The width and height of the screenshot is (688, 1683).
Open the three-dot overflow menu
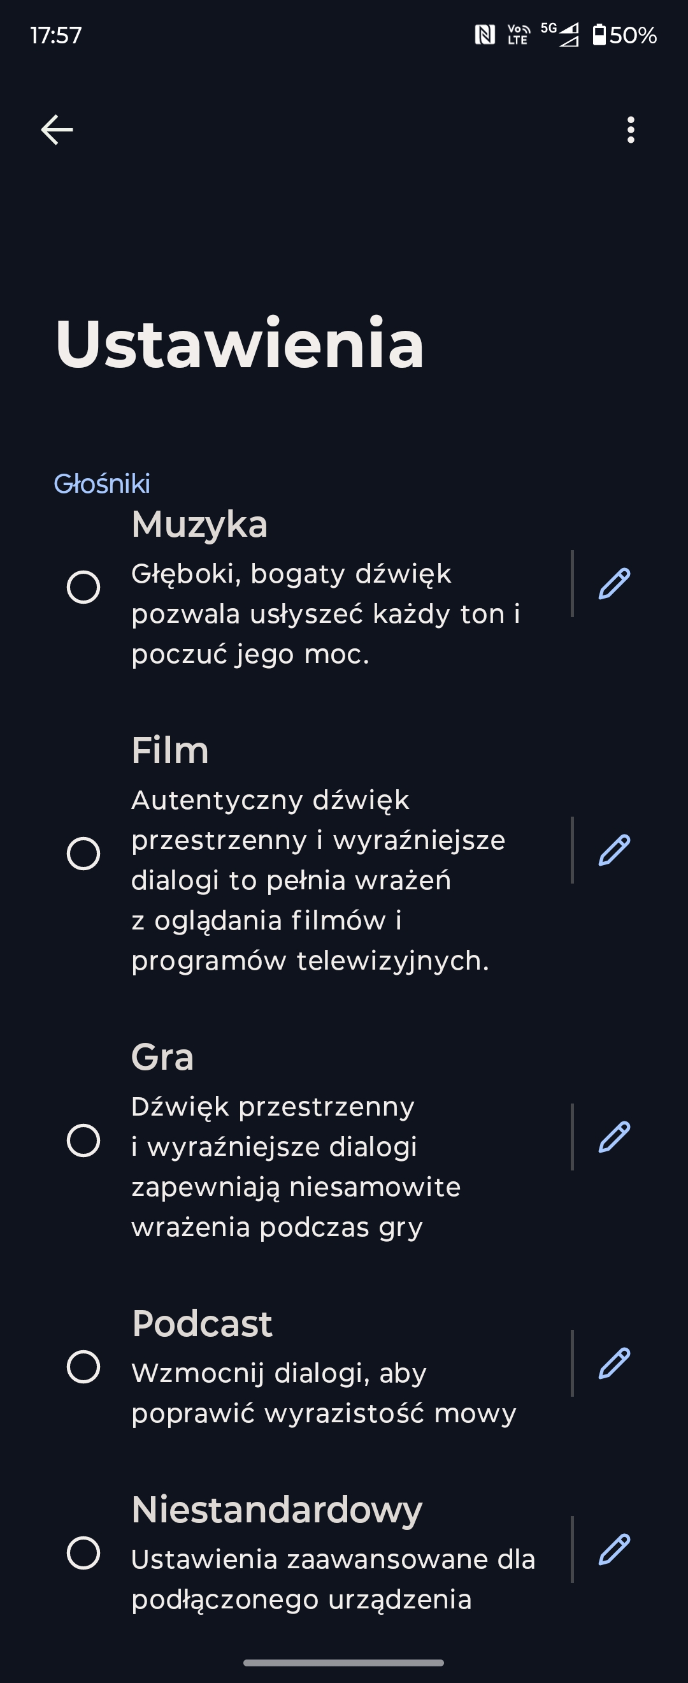pos(630,130)
